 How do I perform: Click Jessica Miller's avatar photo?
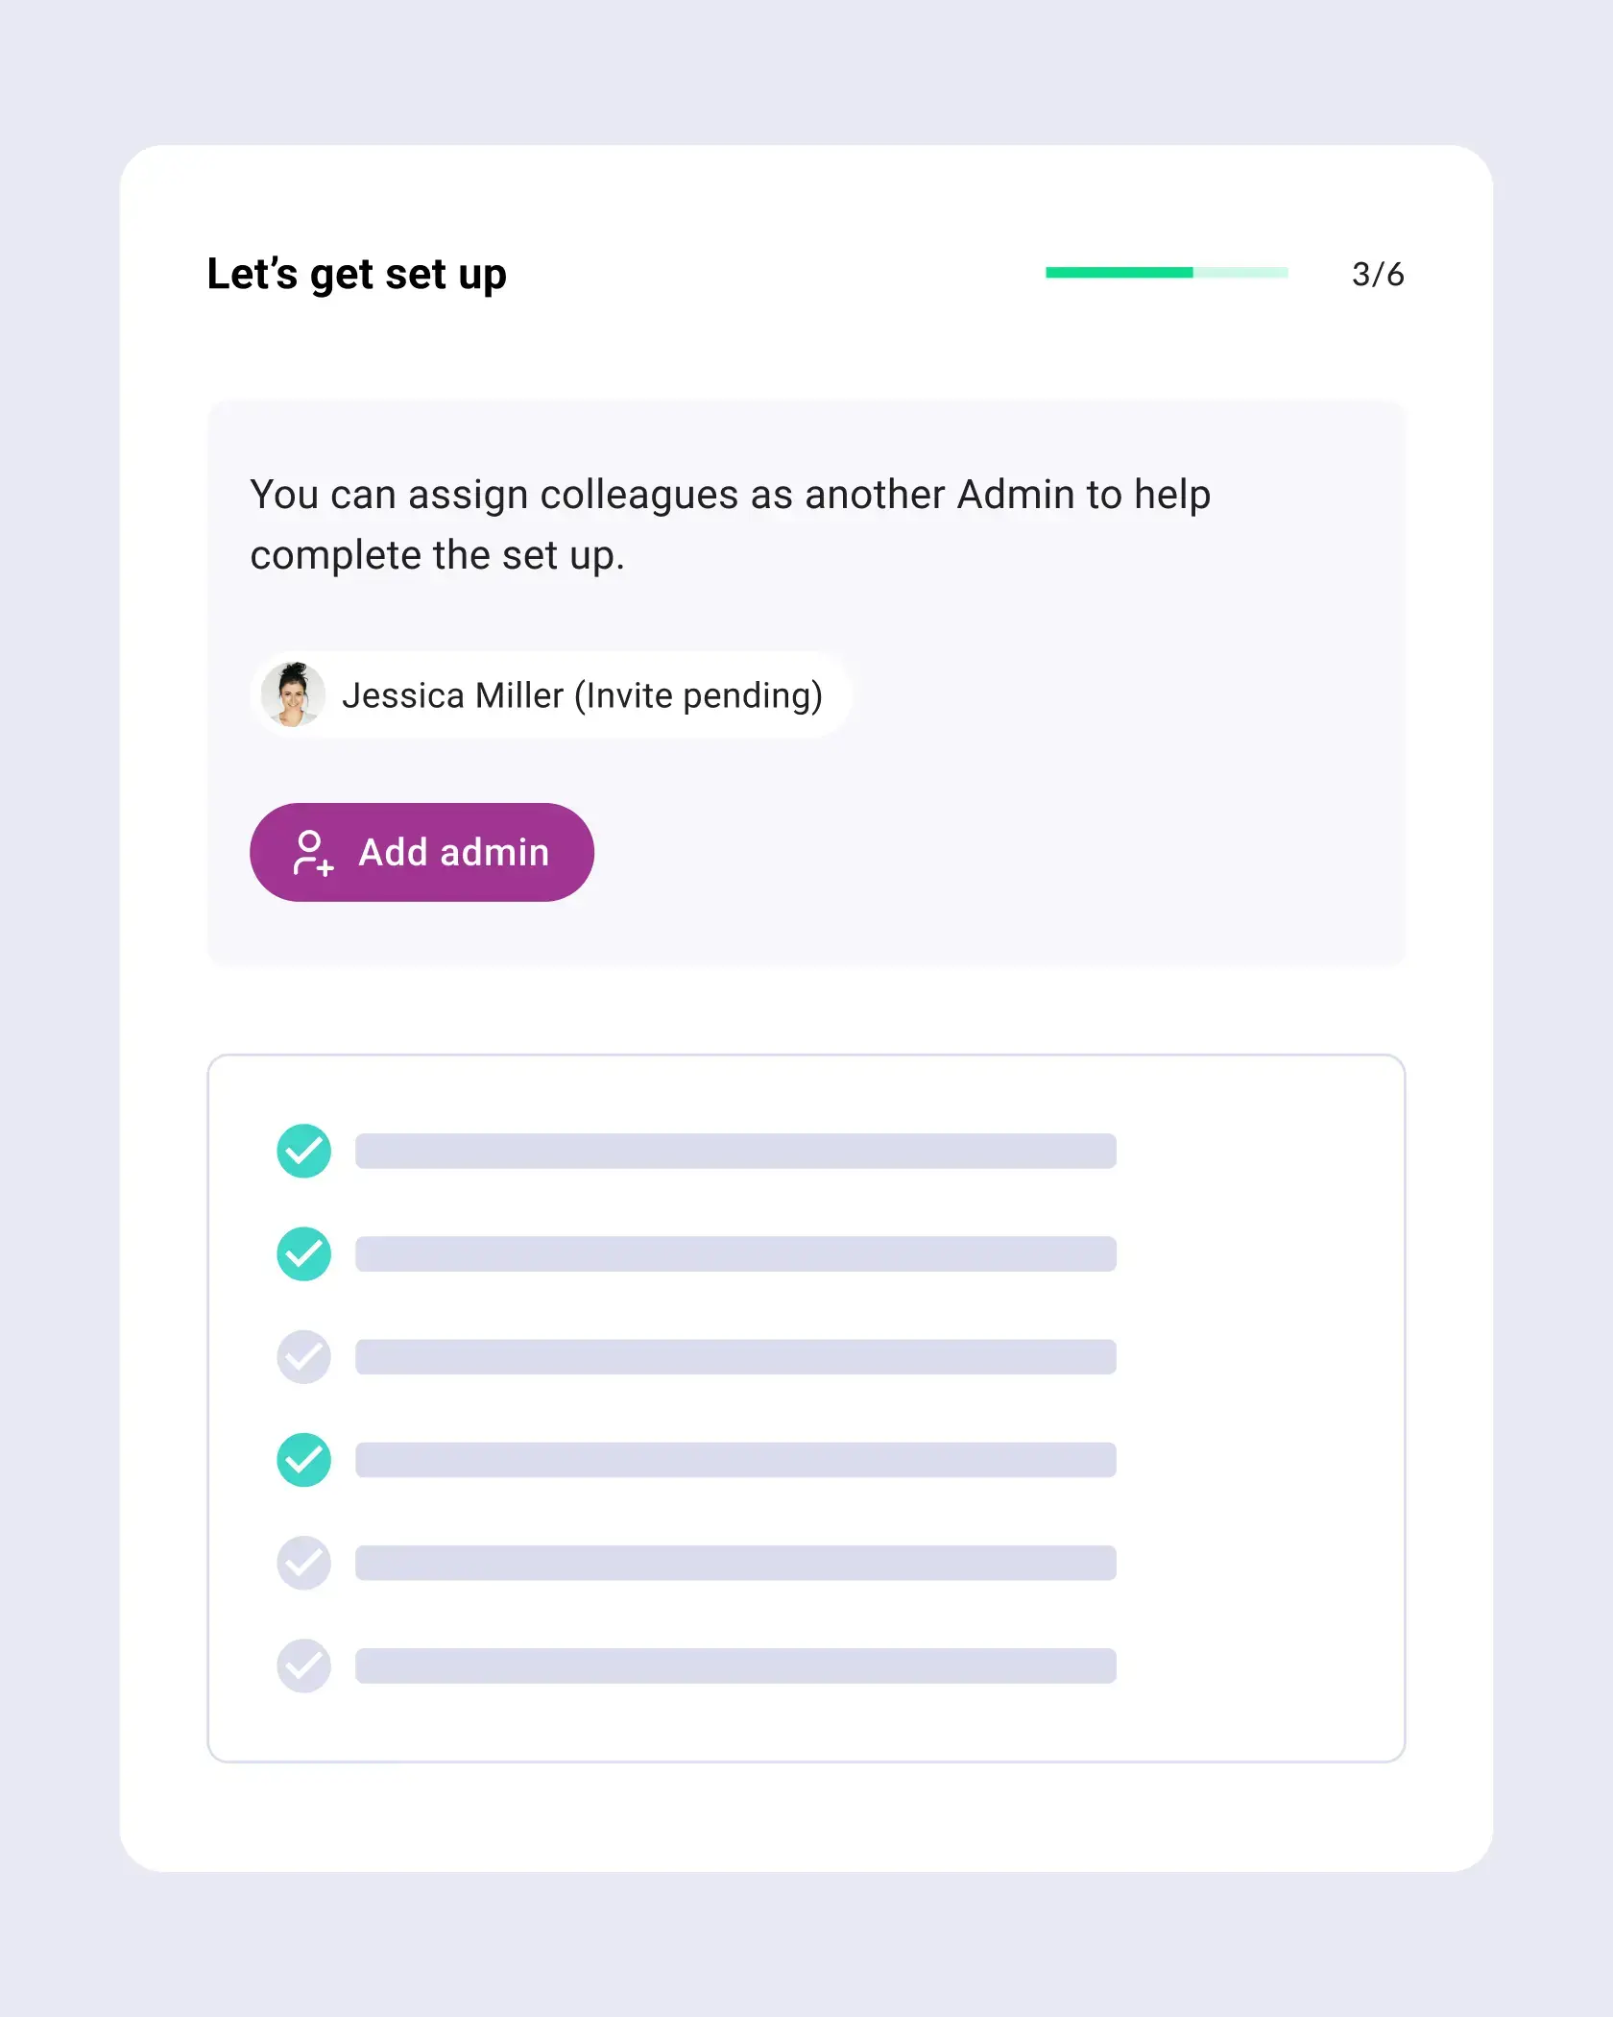(x=294, y=693)
